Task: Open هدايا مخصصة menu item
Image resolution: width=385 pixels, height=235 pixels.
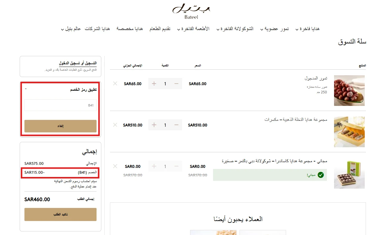Action: click(130, 29)
